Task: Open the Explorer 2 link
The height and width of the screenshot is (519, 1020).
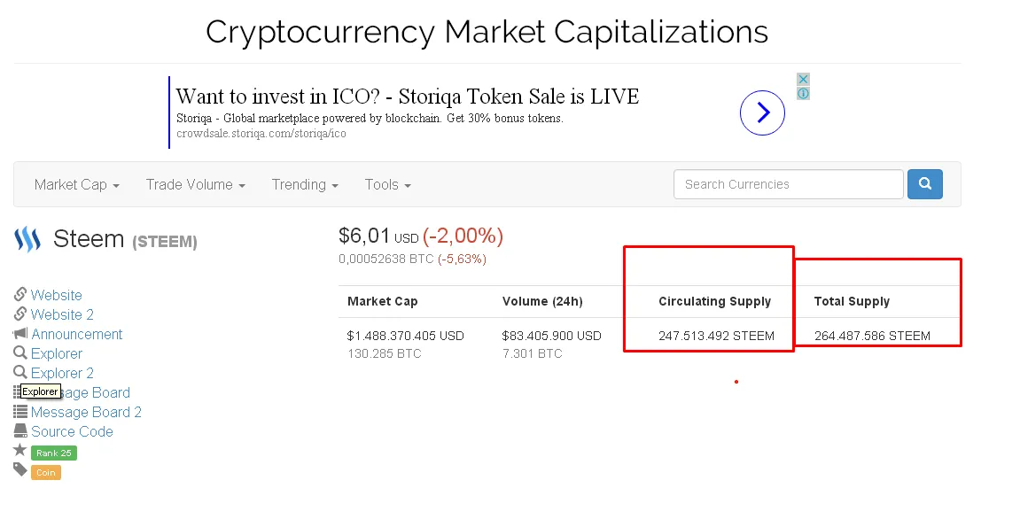Action: 62,374
